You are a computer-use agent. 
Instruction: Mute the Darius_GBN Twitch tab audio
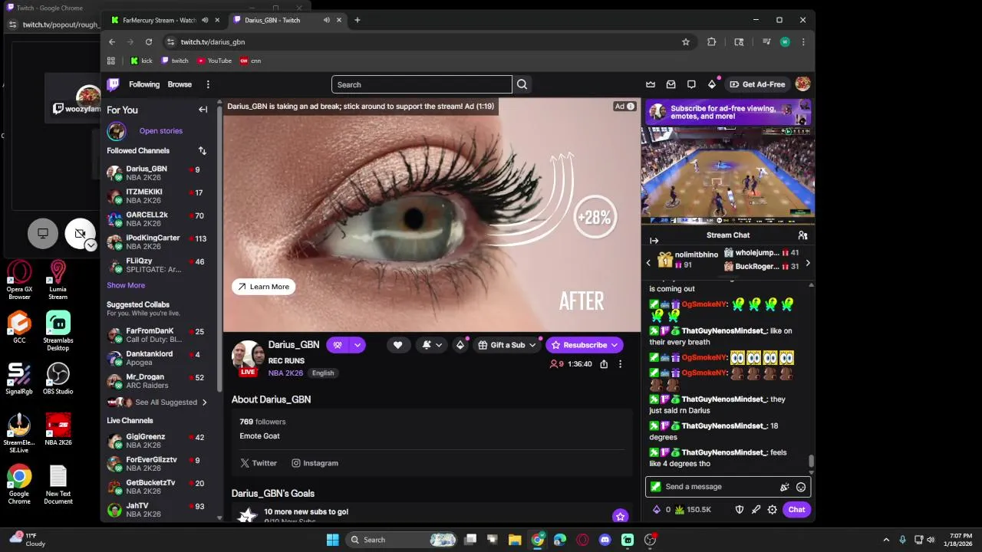(326, 20)
